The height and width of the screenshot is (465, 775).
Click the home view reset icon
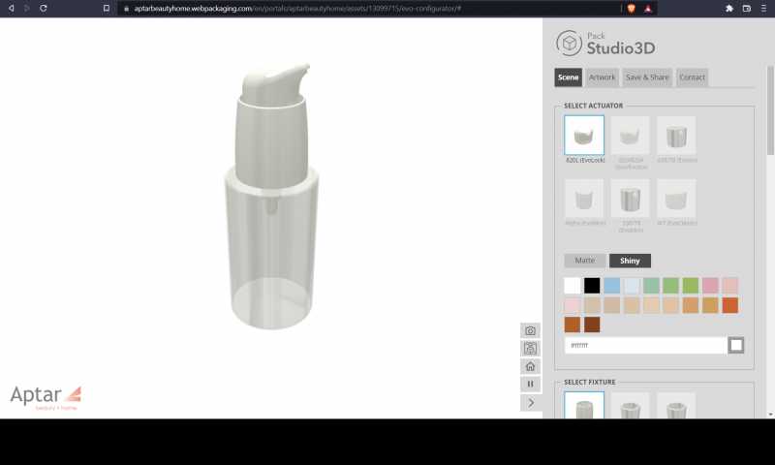(530, 366)
